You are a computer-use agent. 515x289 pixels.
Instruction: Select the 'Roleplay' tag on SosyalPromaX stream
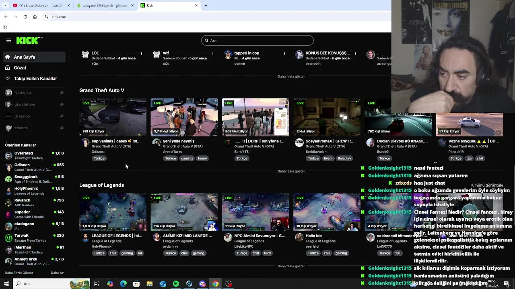tap(344, 159)
